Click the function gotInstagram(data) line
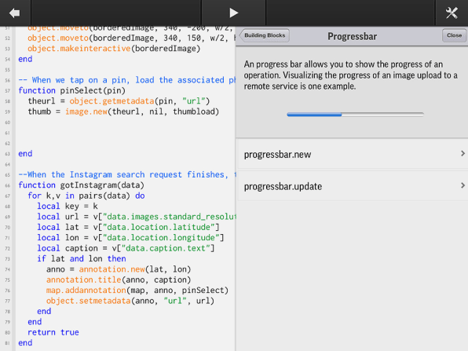The image size is (468, 351). [x=81, y=185]
